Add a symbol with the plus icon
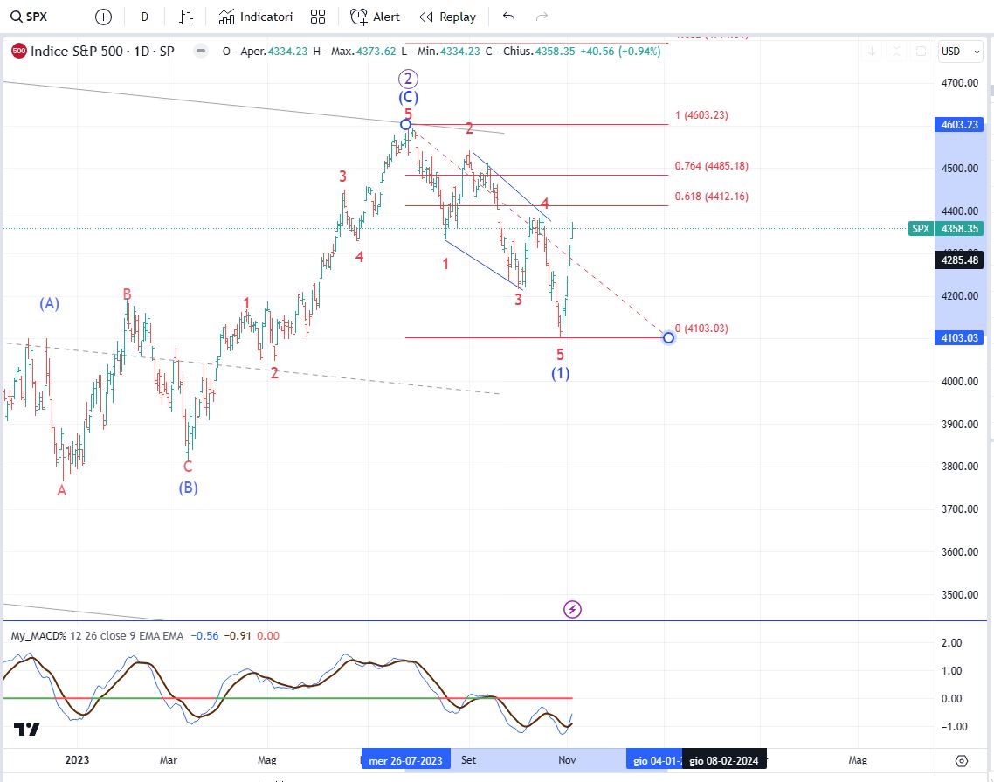The height and width of the screenshot is (782, 994). coord(103,17)
